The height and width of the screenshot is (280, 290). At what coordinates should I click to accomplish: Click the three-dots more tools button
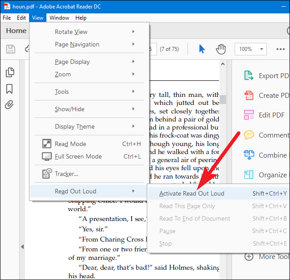280,49
